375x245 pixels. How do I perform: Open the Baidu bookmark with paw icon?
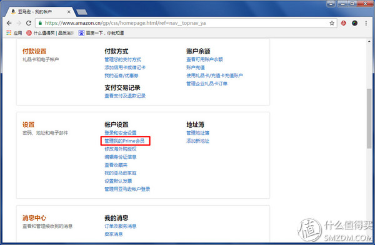click(101, 33)
